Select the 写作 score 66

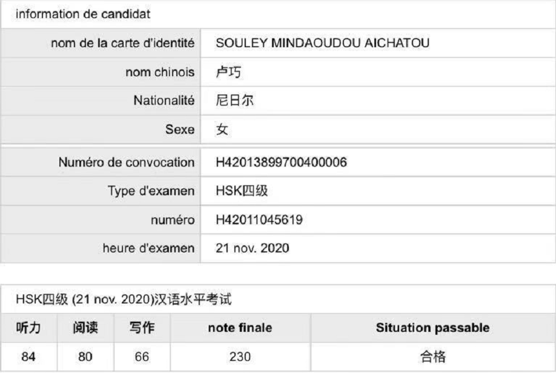(142, 357)
